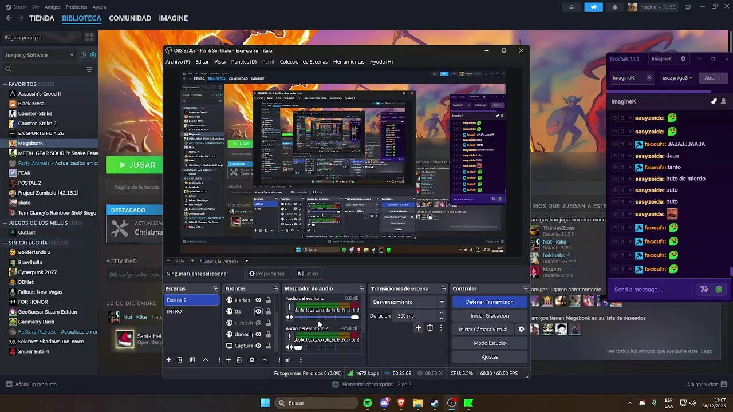Open Steam library advanced filter icon
Viewport: 733px width, 412px height.
89,69
